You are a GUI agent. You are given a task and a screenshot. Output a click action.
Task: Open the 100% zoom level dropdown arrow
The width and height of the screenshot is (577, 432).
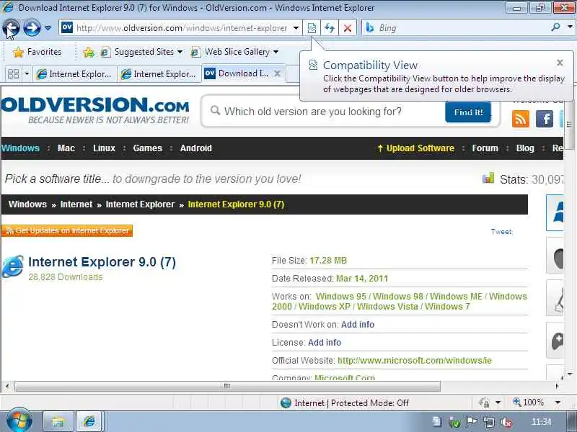click(558, 402)
